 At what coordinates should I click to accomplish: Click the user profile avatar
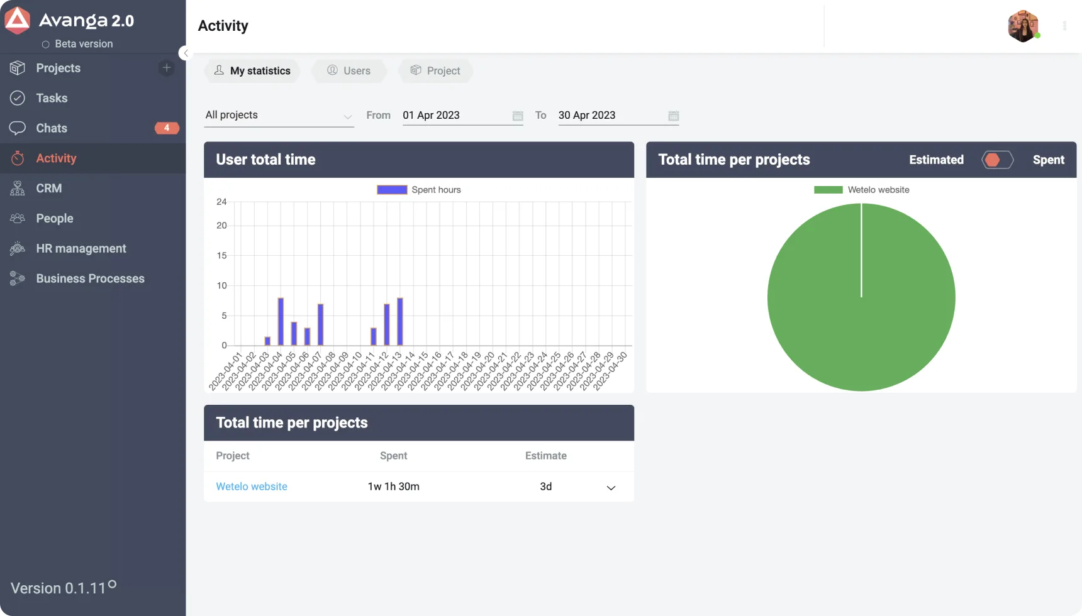[1023, 26]
